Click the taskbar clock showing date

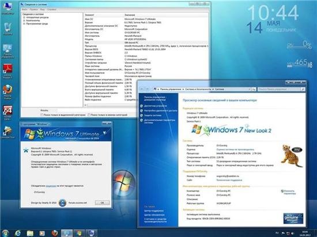pos(305,234)
